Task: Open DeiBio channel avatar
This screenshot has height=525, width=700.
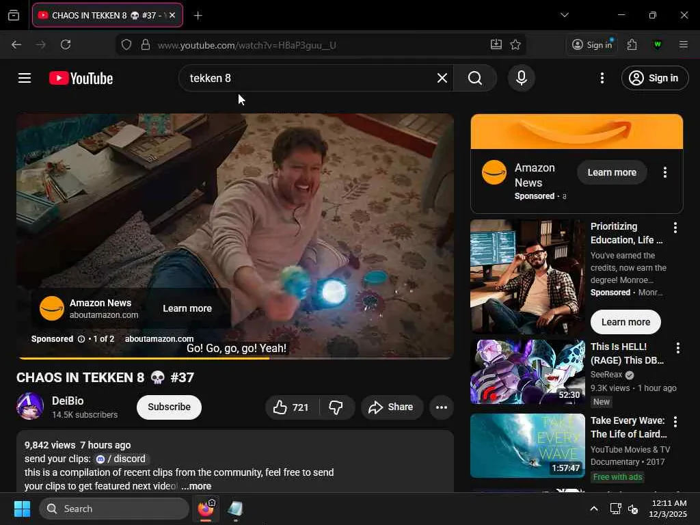Action: 30,406
